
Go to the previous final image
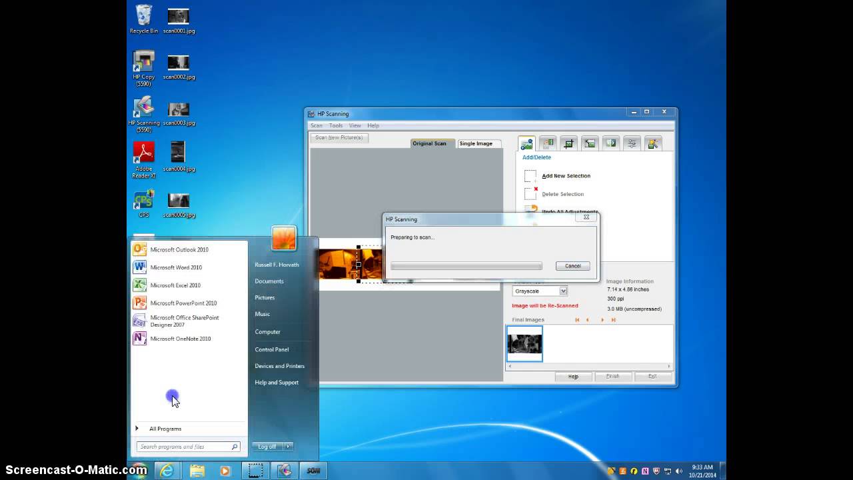click(587, 320)
